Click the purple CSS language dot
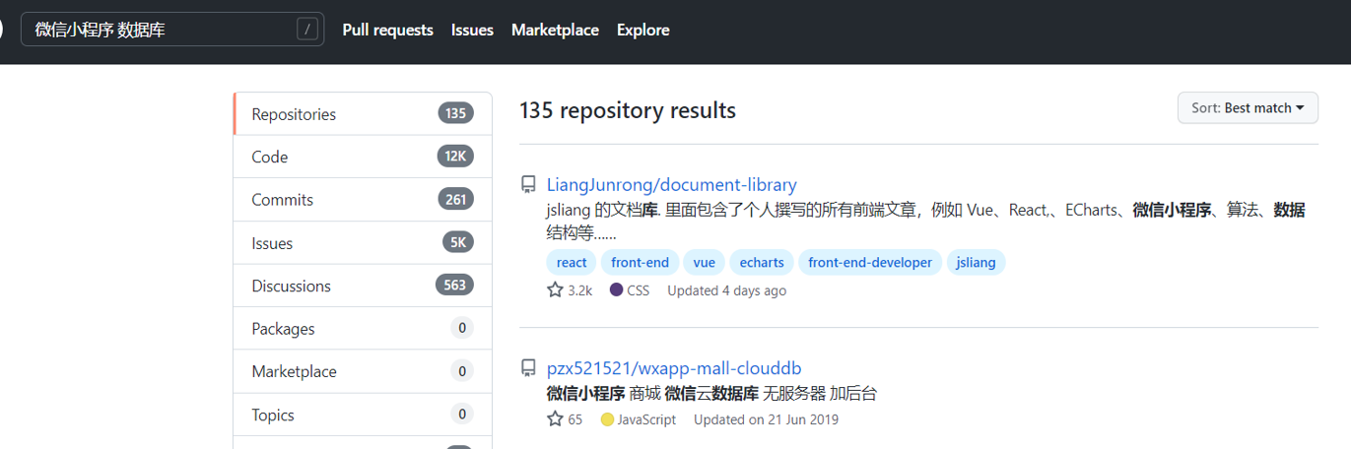The width and height of the screenshot is (1351, 449). tap(616, 290)
